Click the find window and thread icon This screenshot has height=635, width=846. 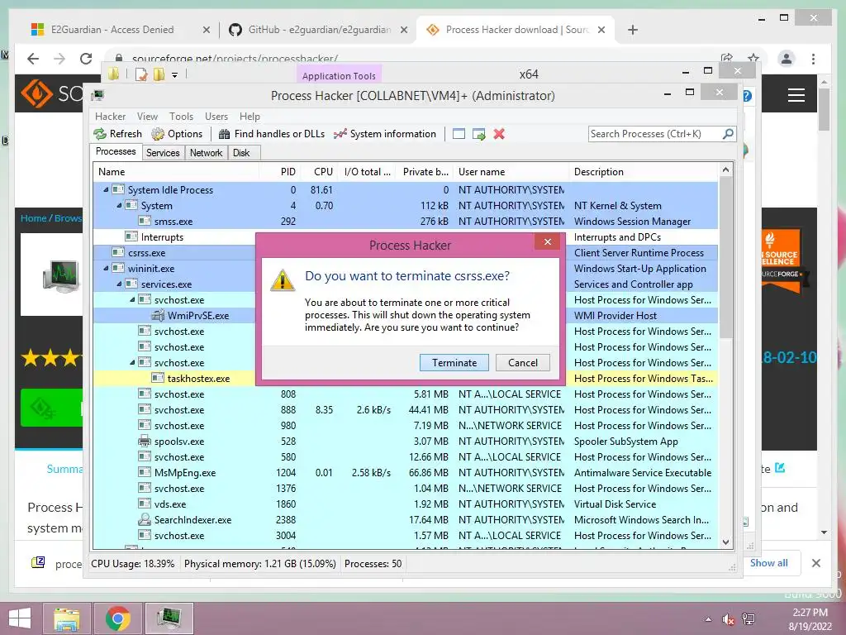478,134
